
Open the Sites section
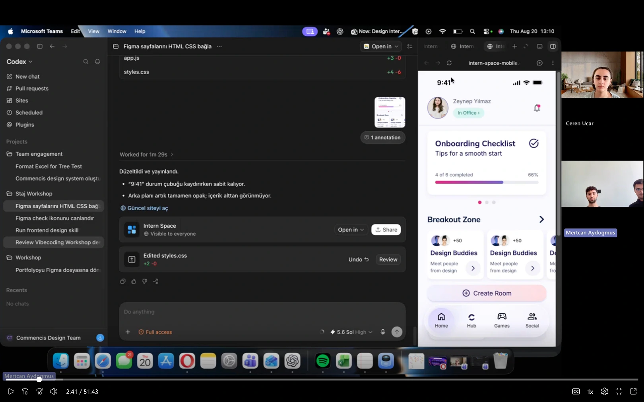pyautogui.click(x=17, y=100)
